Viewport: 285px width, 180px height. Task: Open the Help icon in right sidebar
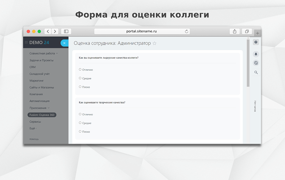[x=255, y=42]
